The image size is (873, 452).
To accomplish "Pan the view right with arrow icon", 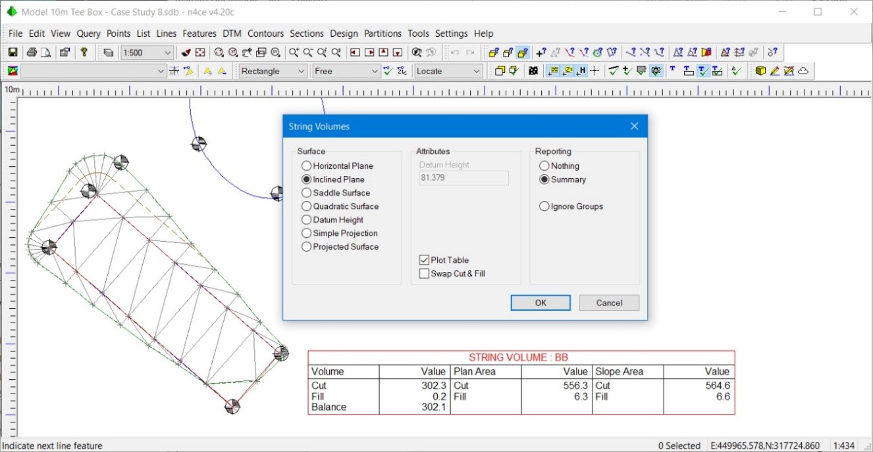I will 369,53.
